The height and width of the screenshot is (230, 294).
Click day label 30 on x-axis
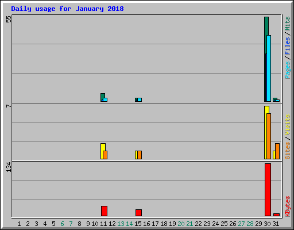coord(267,224)
